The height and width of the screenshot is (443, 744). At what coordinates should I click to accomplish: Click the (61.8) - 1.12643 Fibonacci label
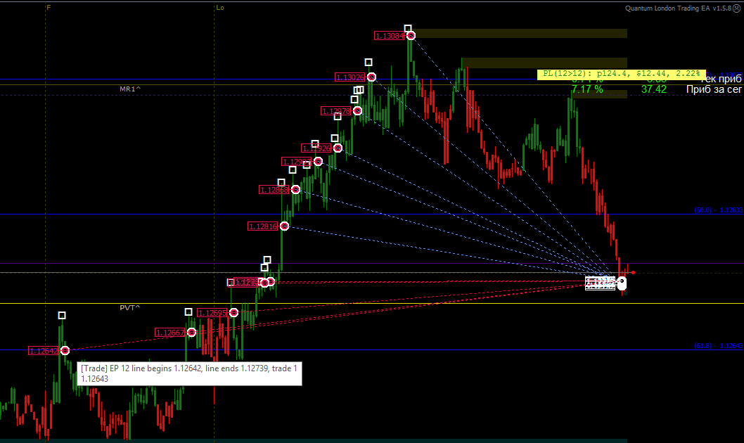pos(719,346)
